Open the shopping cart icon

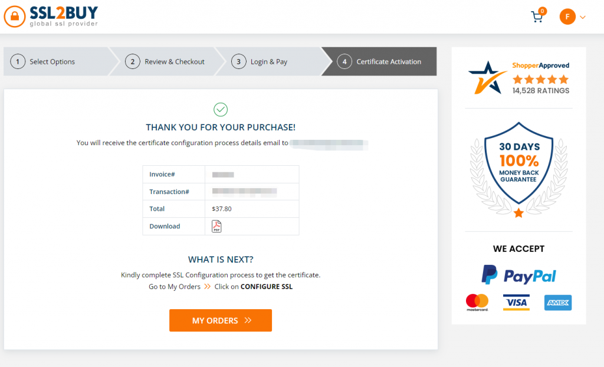point(537,17)
